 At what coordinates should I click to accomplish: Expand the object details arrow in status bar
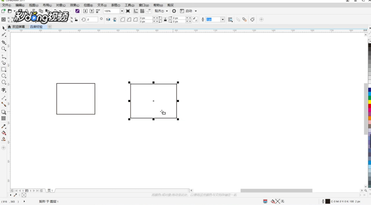click(24, 201)
